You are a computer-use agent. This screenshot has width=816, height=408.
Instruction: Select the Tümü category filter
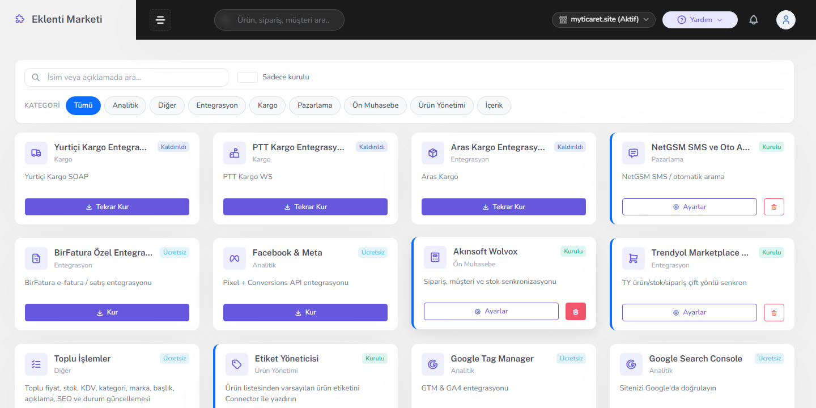83,105
